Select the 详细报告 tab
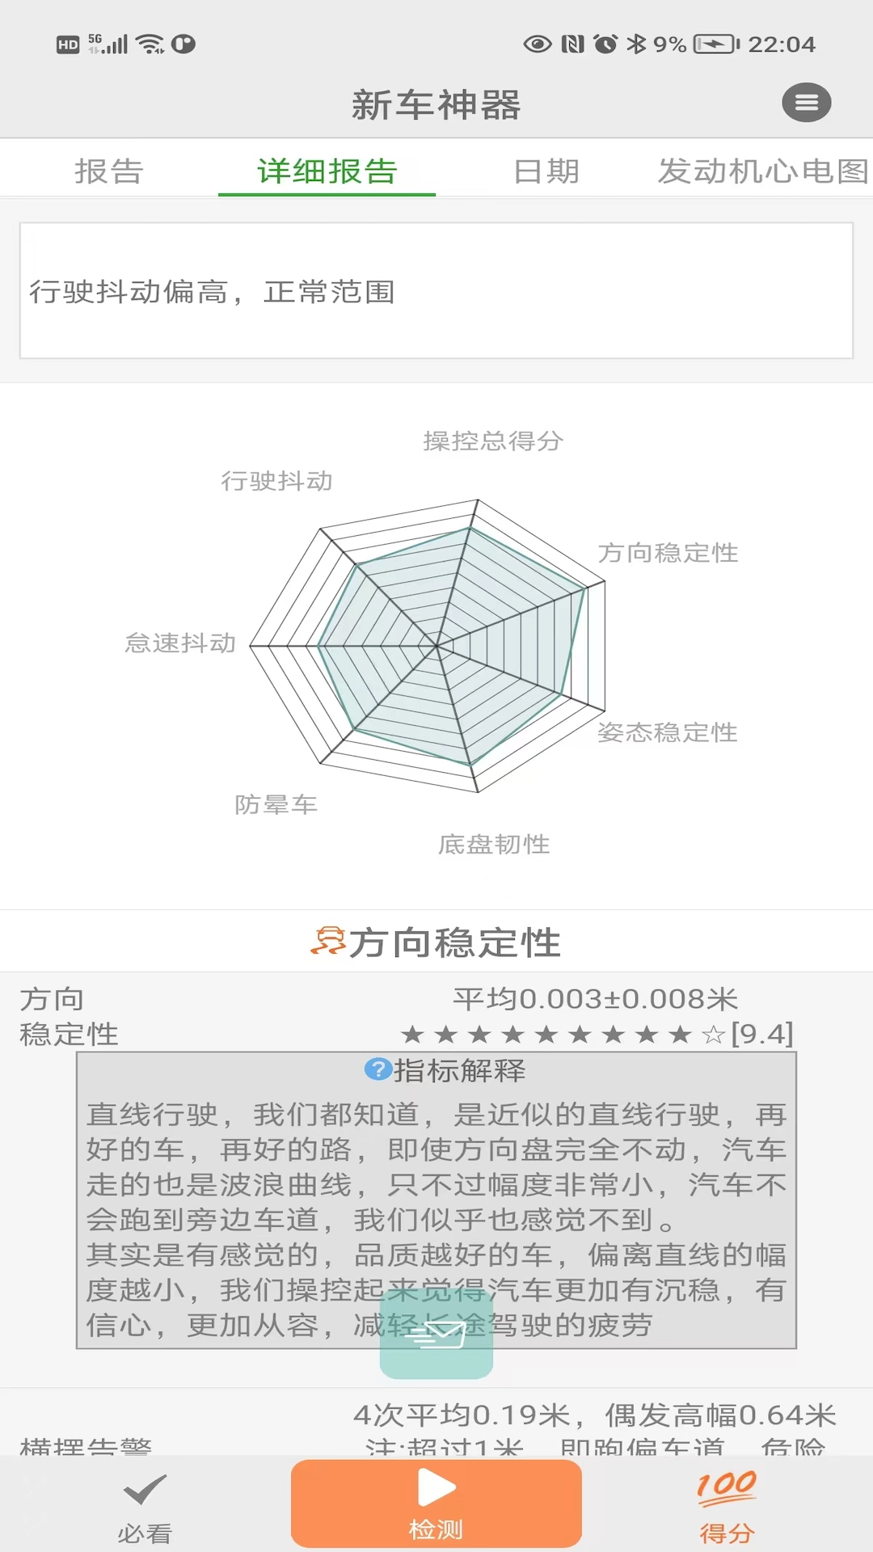The height and width of the screenshot is (1552, 873). pyautogui.click(x=327, y=171)
